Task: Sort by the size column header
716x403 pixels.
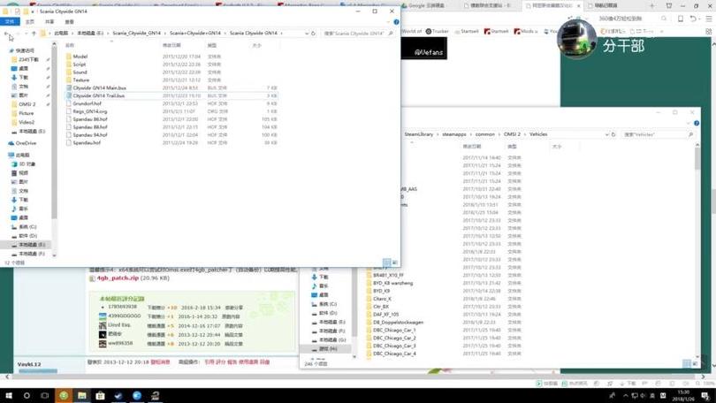Action: [257, 45]
